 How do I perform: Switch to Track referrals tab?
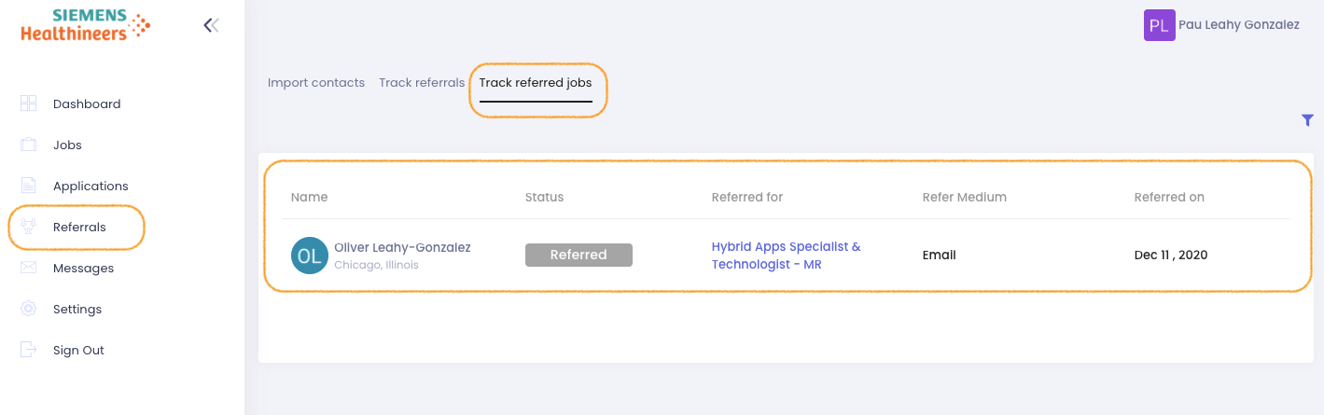point(422,83)
